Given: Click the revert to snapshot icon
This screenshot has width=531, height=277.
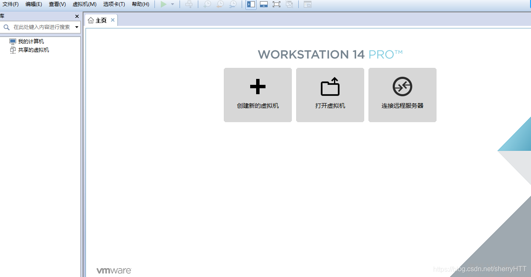Looking at the screenshot, I should click(x=220, y=4).
